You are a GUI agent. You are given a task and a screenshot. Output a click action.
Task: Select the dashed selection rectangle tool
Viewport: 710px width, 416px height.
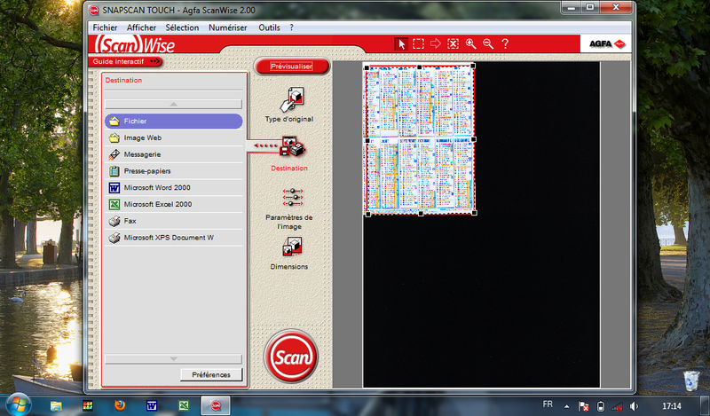point(418,44)
